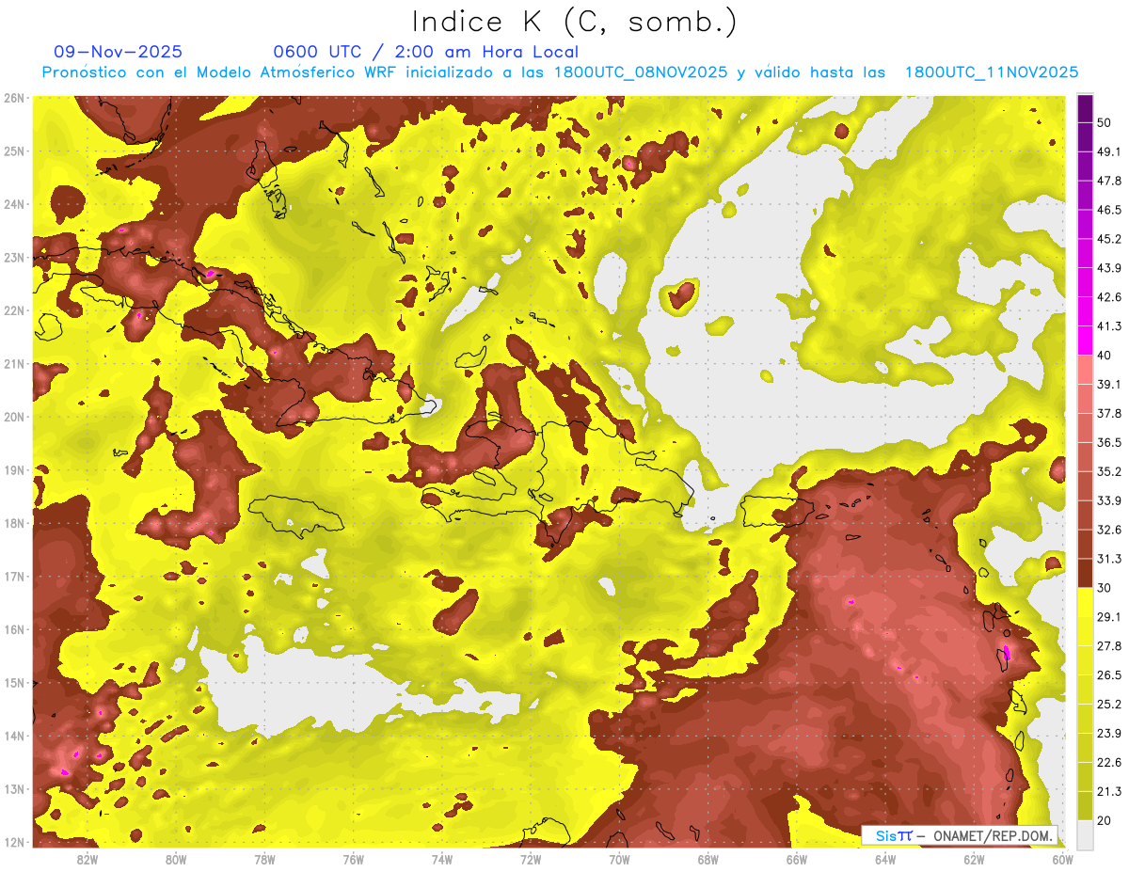The height and width of the screenshot is (872, 1129).
Task: Click the '13N' latitude label
Action: (x=14, y=788)
